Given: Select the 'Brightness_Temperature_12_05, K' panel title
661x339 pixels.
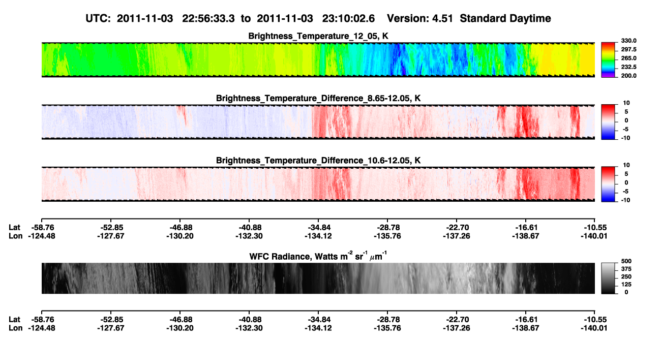Looking at the screenshot, I should [x=318, y=36].
